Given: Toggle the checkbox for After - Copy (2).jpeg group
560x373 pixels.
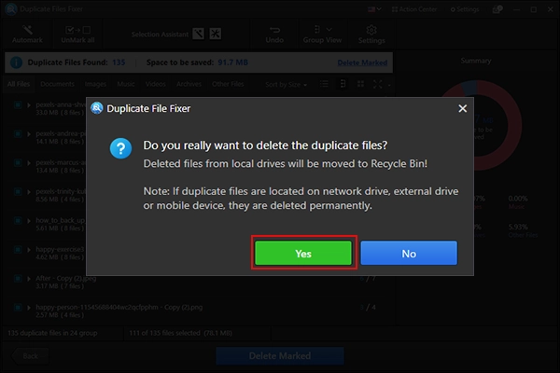Looking at the screenshot, I should pos(18,279).
